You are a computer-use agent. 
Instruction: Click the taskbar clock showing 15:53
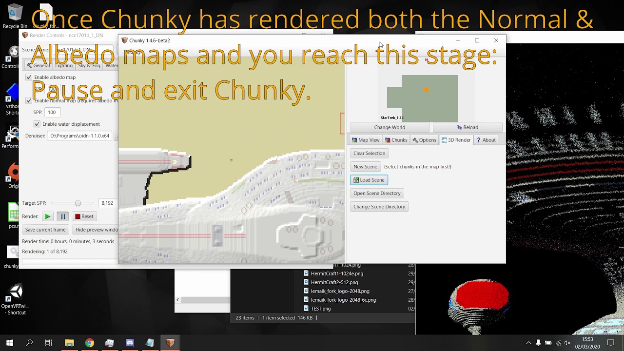tap(587, 343)
